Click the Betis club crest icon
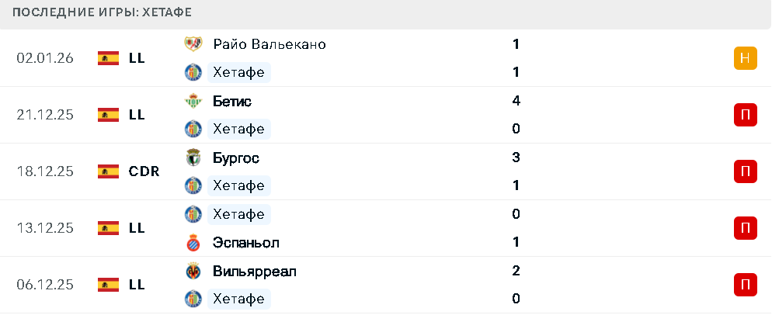Viewport: 772px width, 315px height. [193, 101]
